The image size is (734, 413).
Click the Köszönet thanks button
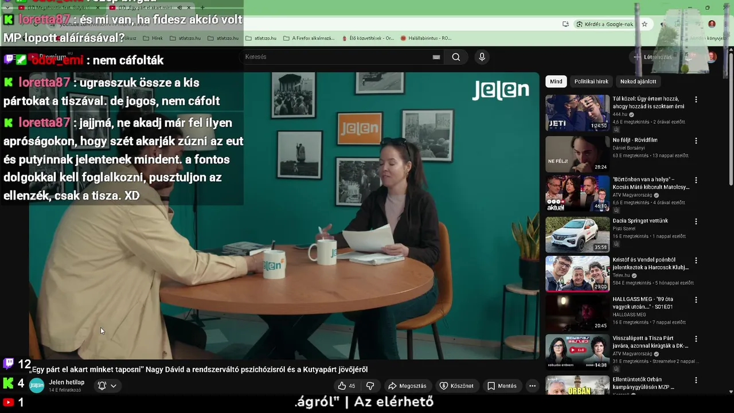[456, 386]
